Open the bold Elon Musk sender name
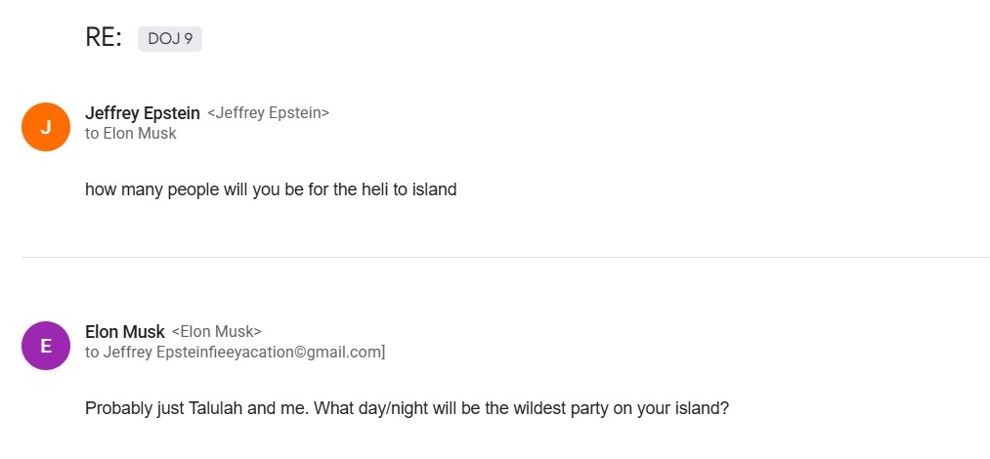This screenshot has width=990, height=459. pyautogui.click(x=125, y=332)
